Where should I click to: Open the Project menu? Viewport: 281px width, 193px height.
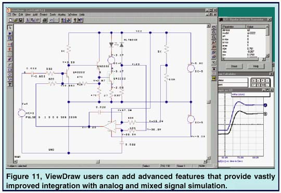(x=43, y=15)
